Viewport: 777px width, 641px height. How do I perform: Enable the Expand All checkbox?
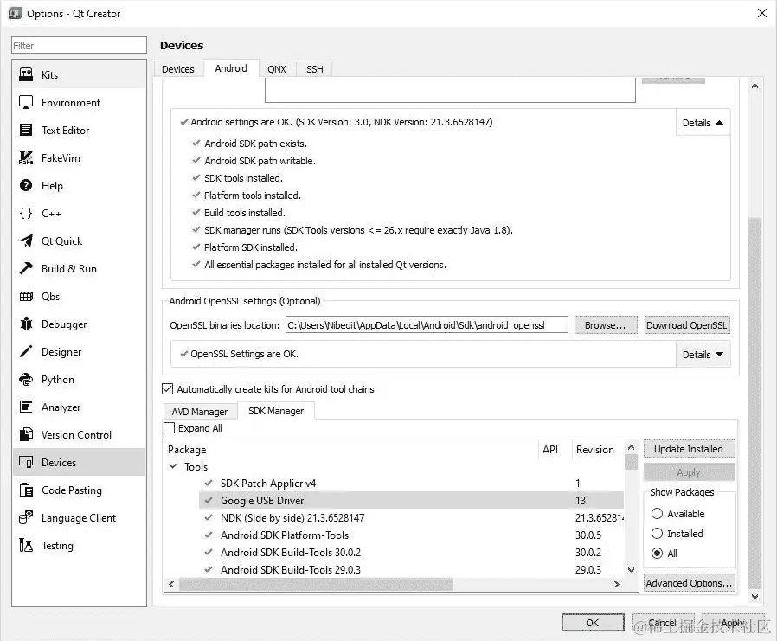[x=169, y=428]
